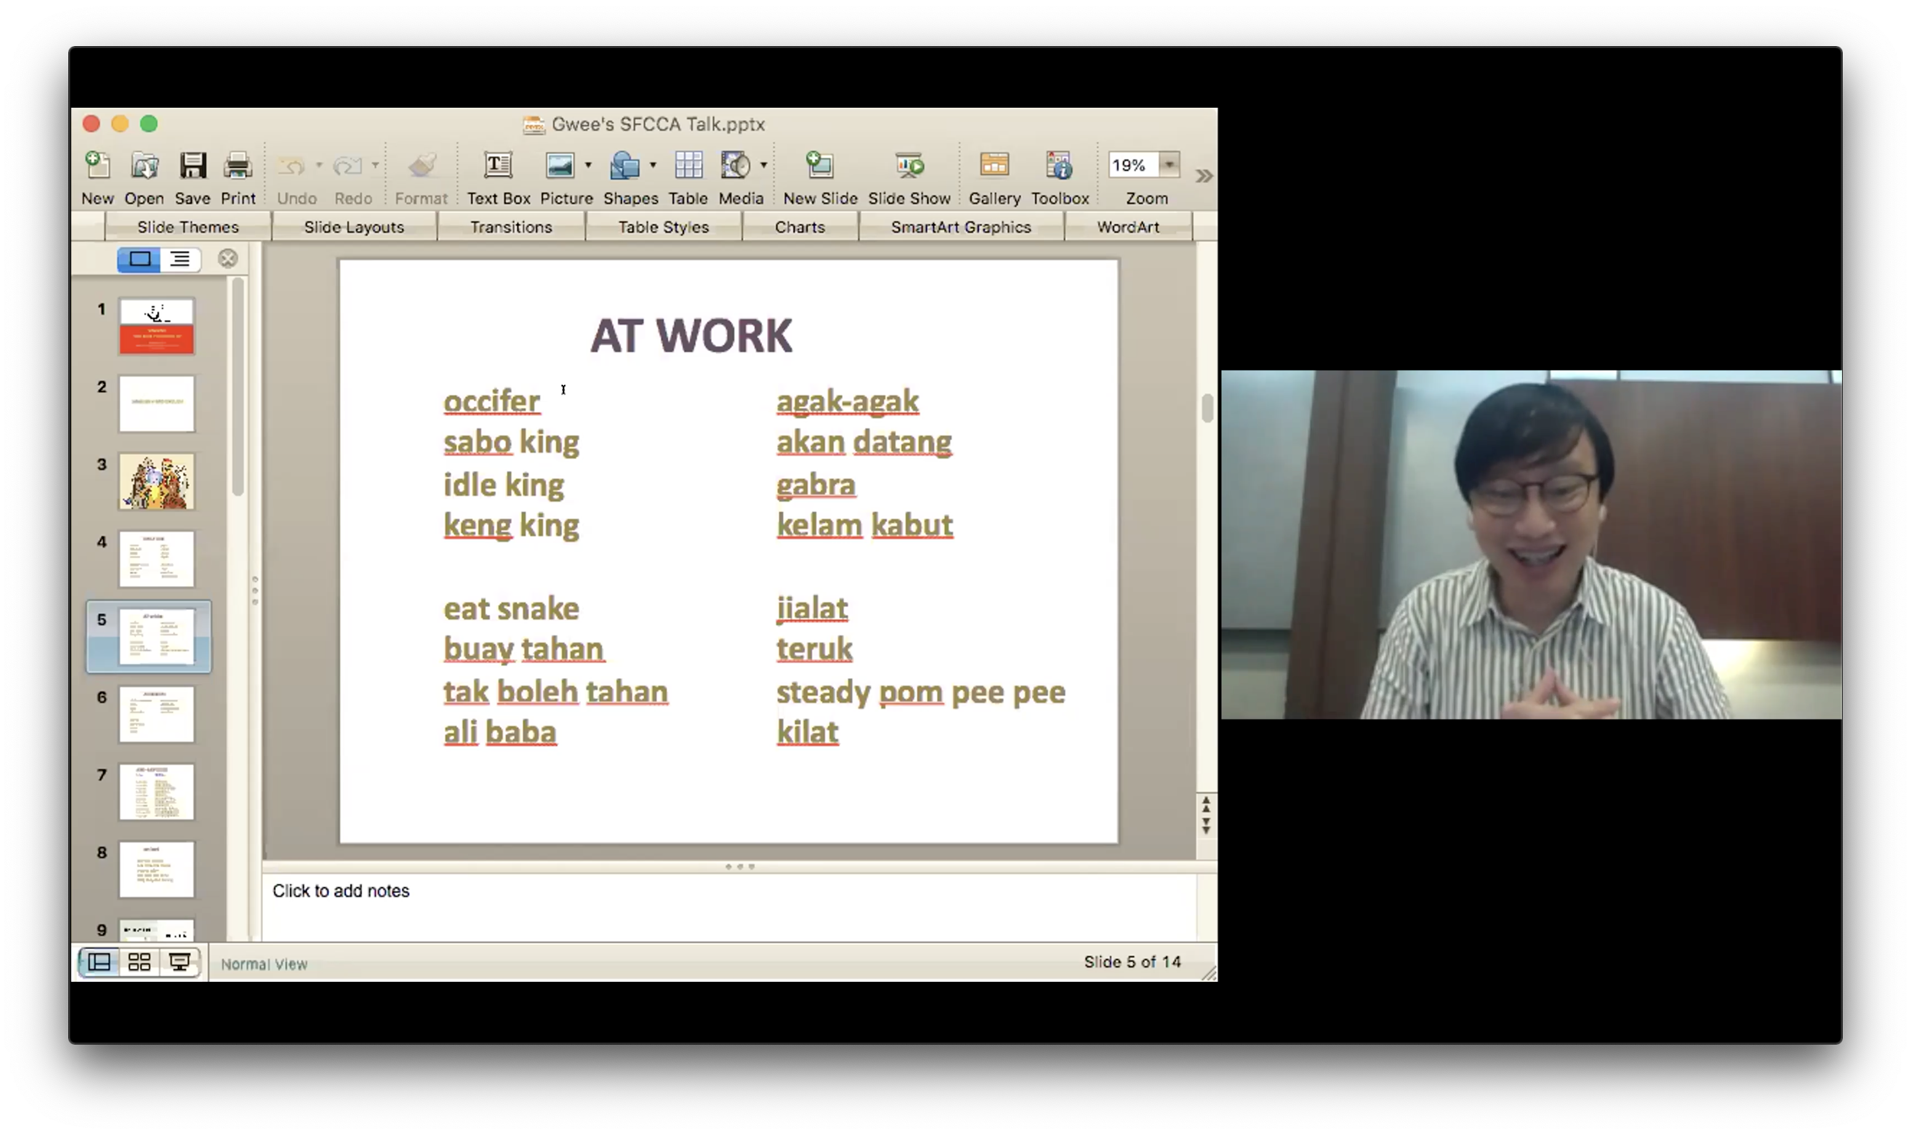Print the presentation via the Print icon
The image size is (1911, 1135).
(x=238, y=165)
